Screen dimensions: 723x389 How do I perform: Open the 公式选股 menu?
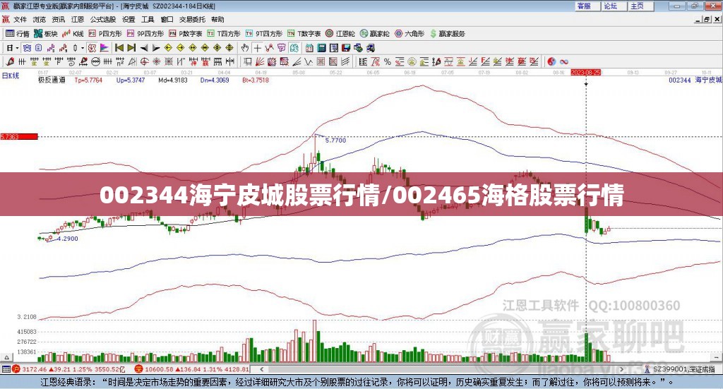(103, 19)
